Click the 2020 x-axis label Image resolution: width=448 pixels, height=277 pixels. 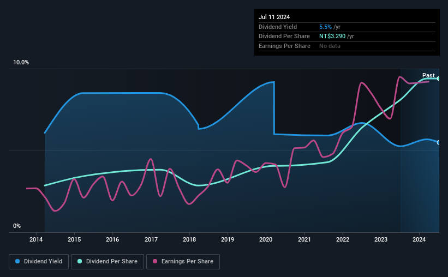266,239
